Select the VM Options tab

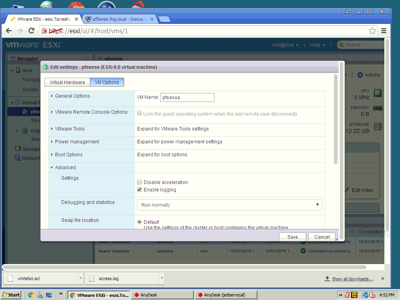click(x=107, y=82)
